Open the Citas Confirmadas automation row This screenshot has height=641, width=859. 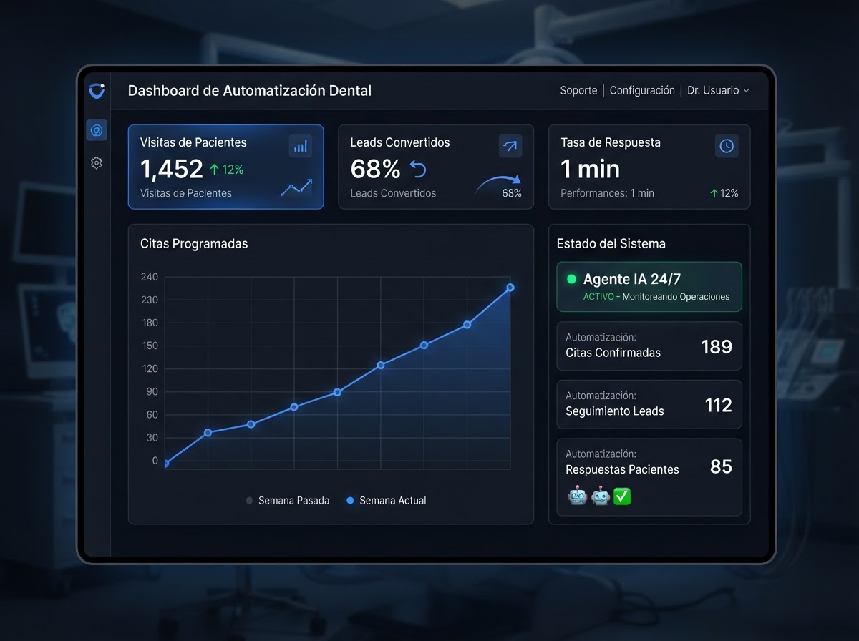click(649, 346)
